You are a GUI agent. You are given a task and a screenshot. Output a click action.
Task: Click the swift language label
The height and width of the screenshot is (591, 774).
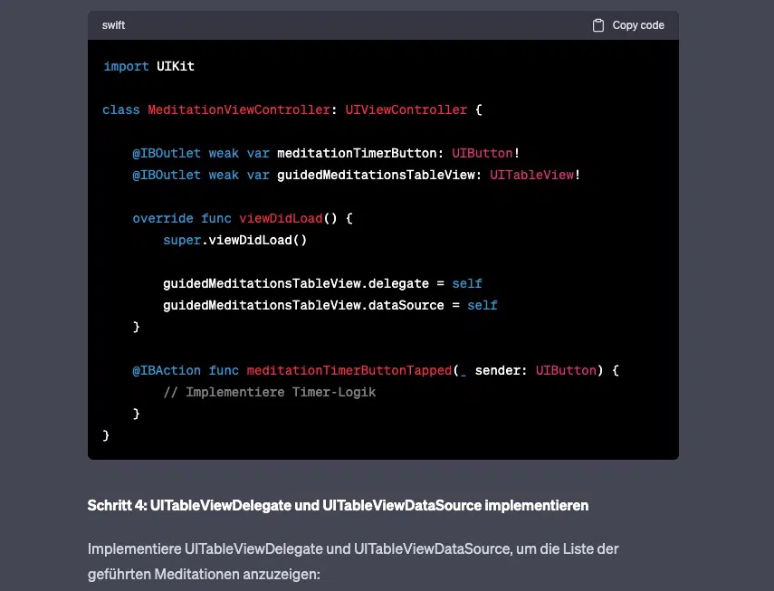coord(113,25)
